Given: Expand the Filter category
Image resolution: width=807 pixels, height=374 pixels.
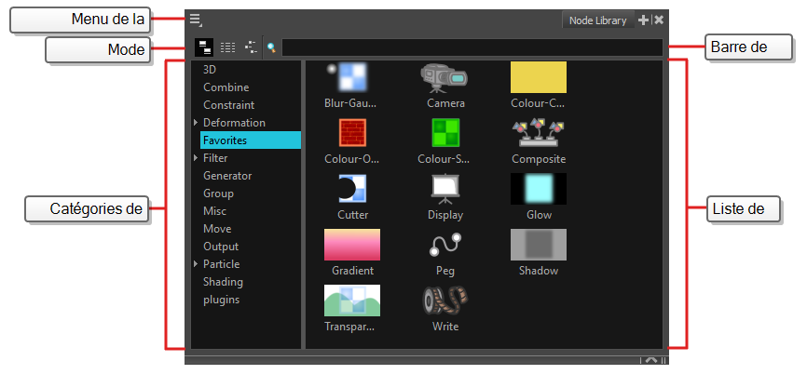Looking at the screenshot, I should pyautogui.click(x=196, y=158).
